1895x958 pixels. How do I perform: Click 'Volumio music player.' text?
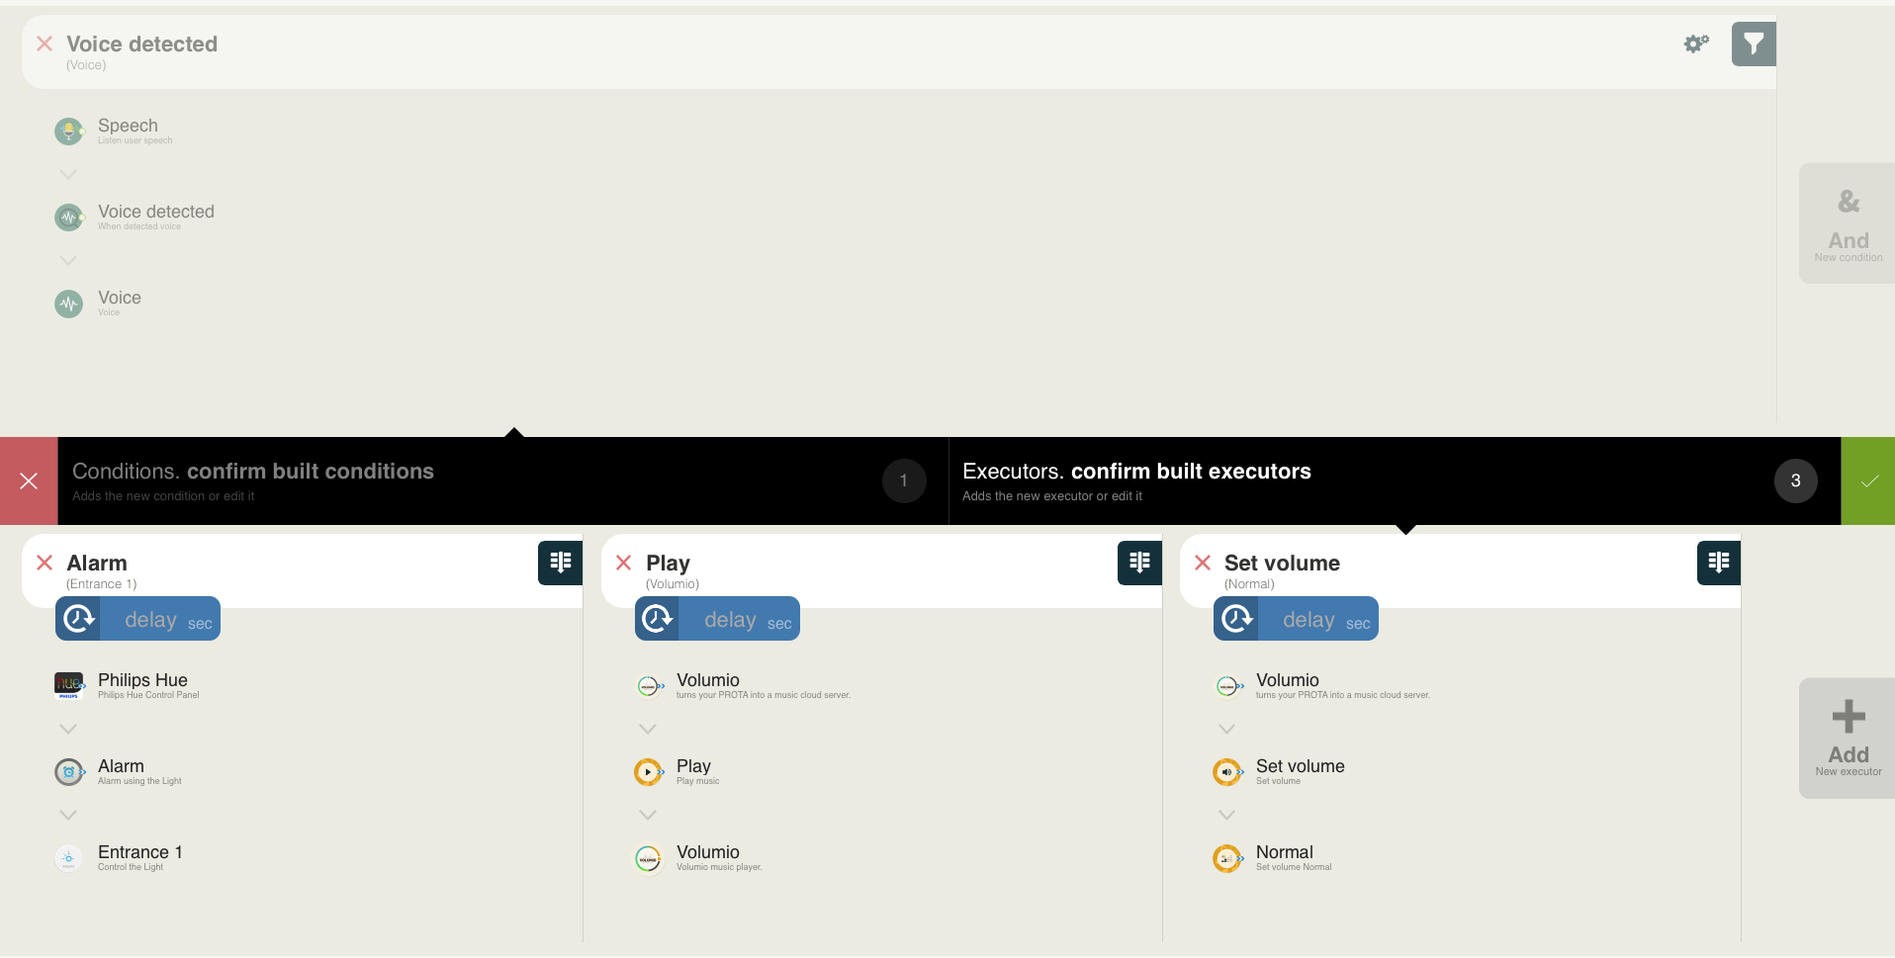coord(719,867)
